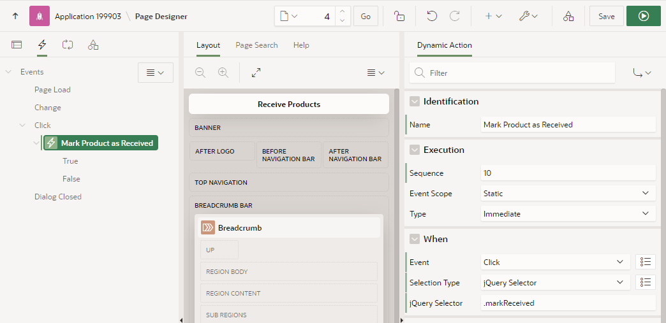Click the Breadcrumb region icon

208,227
